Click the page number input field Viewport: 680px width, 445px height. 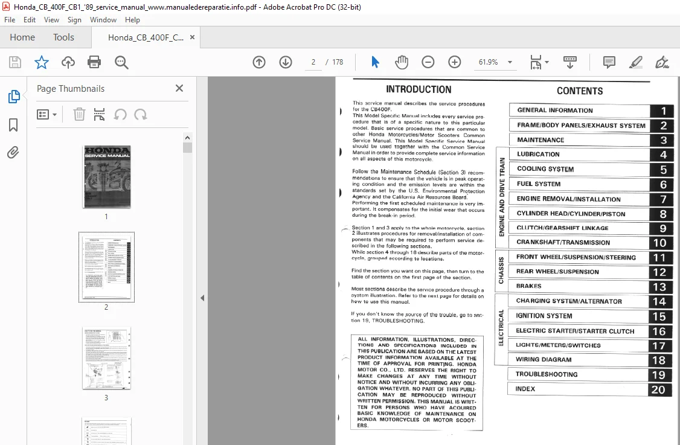pyautogui.click(x=313, y=62)
